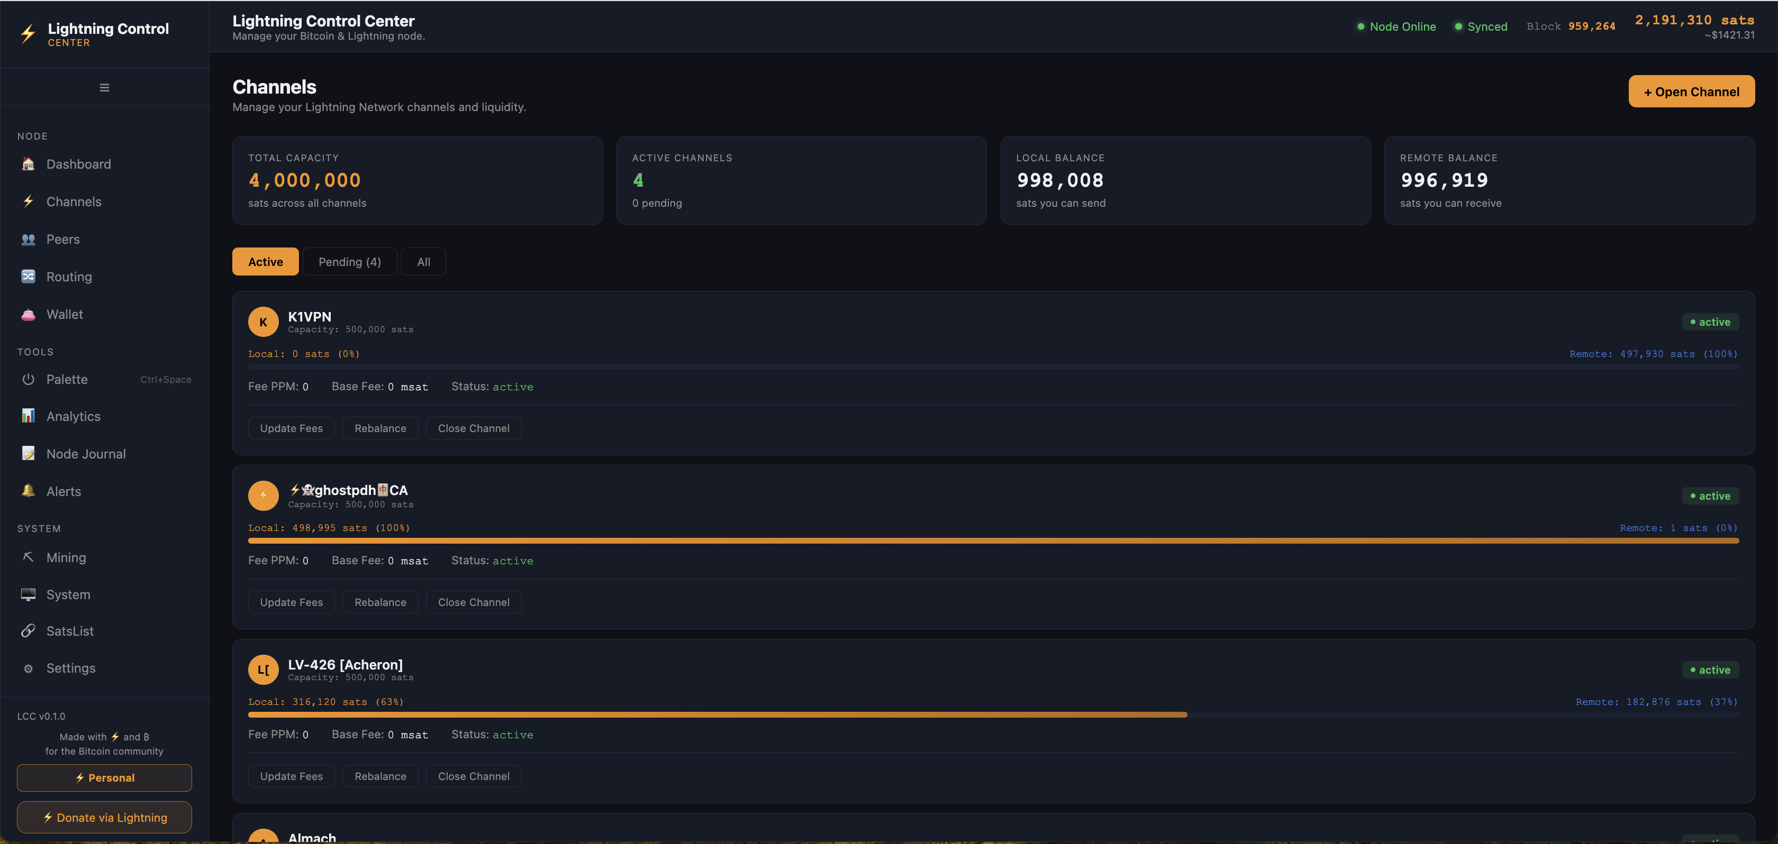The height and width of the screenshot is (844, 1778).
Task: Click the Synced green status dot
Action: pyautogui.click(x=1458, y=27)
